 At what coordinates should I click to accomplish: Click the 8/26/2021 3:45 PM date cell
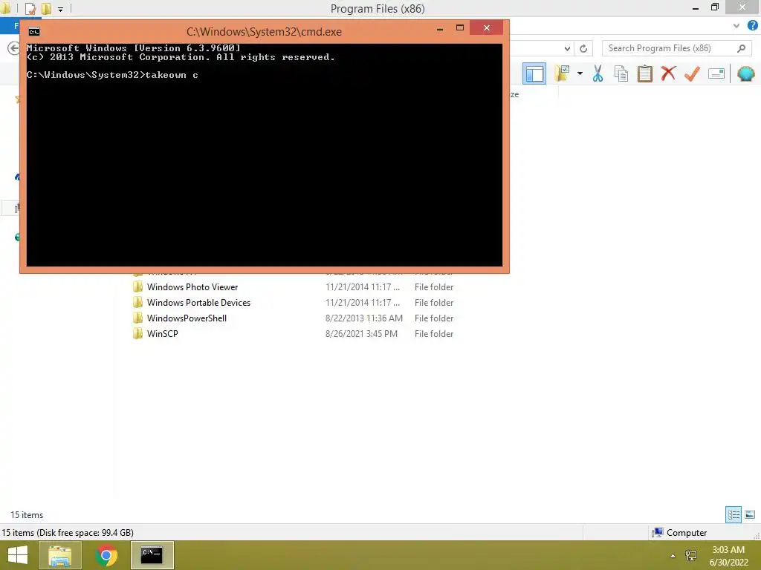[362, 333]
